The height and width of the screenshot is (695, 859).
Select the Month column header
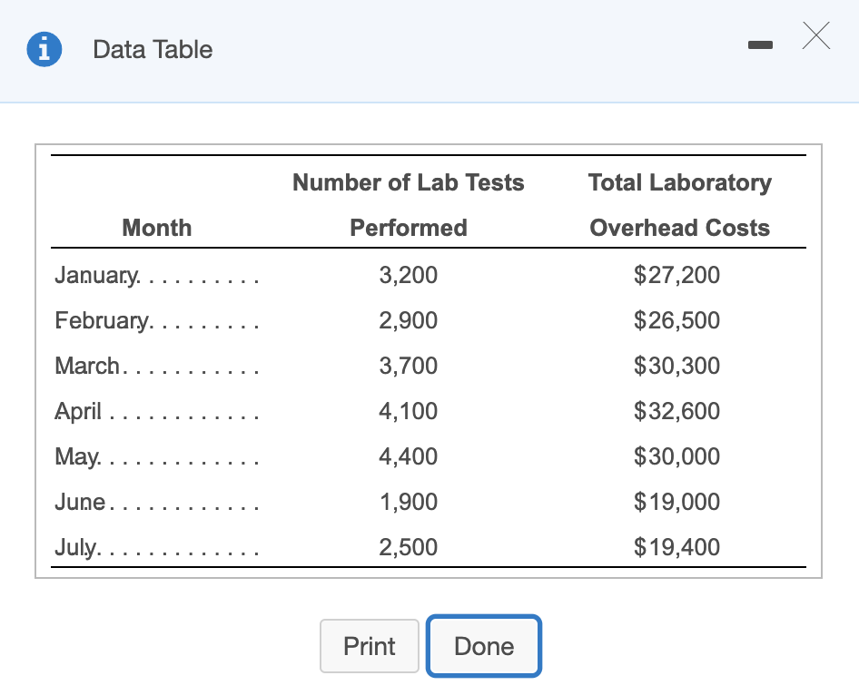[156, 228]
